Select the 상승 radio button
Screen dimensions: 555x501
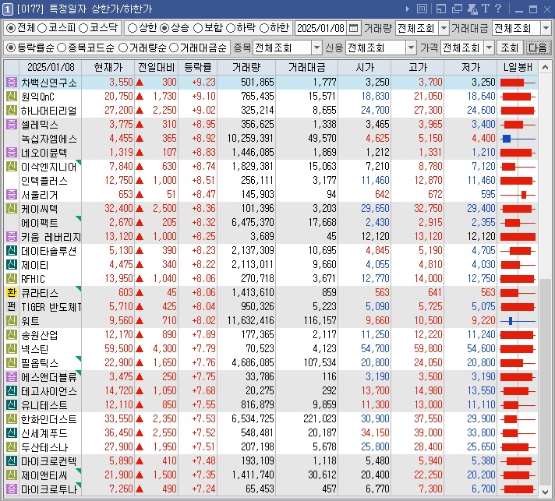164,28
